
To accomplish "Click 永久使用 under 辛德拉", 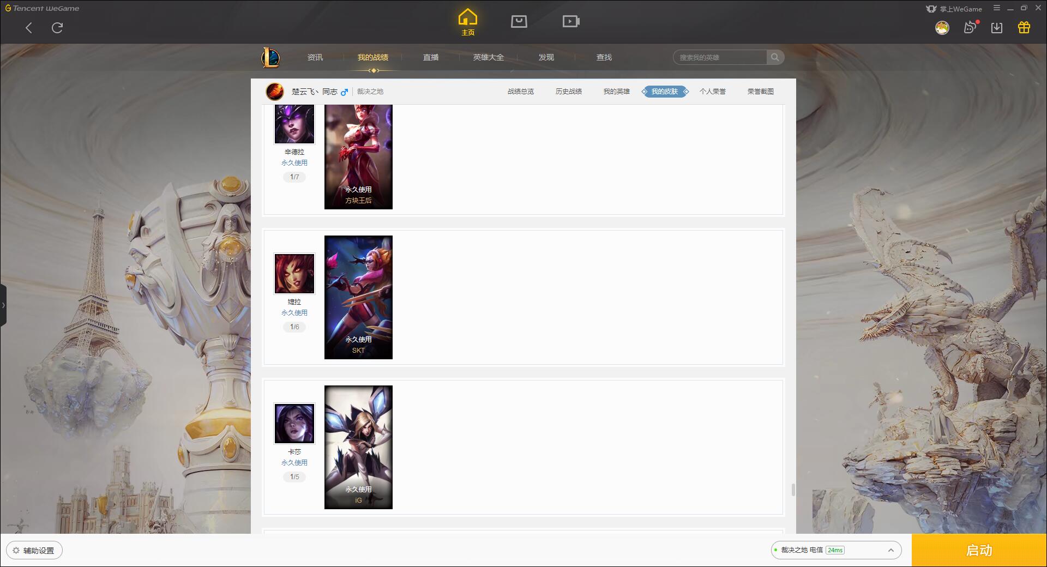I will point(294,163).
